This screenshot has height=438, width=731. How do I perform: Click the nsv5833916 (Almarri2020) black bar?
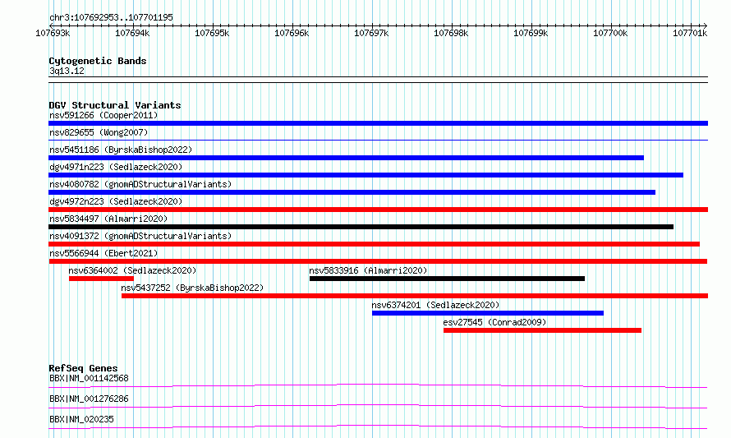[x=447, y=279]
